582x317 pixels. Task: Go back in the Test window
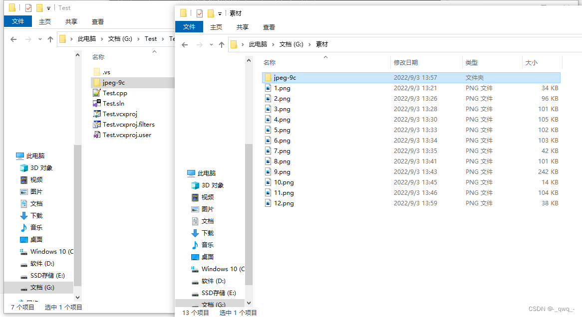click(x=14, y=39)
